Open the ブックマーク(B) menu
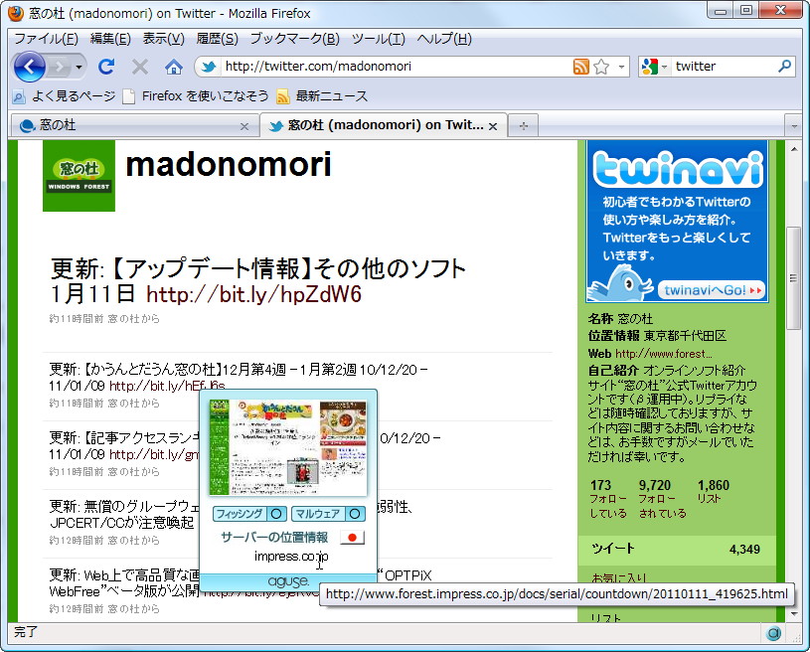This screenshot has height=652, width=810. click(295, 39)
